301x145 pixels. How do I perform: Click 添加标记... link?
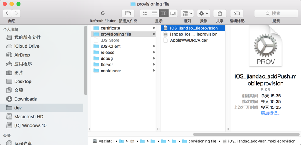click(271, 113)
